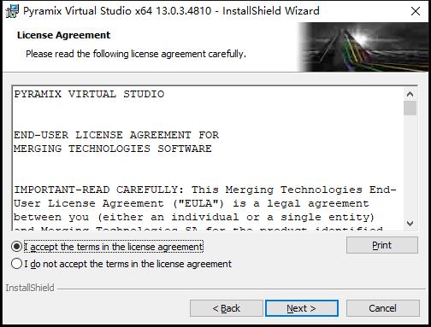
Task: Select I do not accept the terms option
Action: [17, 264]
